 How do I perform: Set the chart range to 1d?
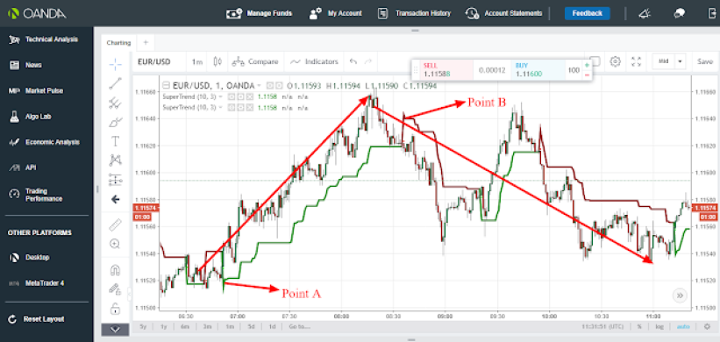(272, 327)
